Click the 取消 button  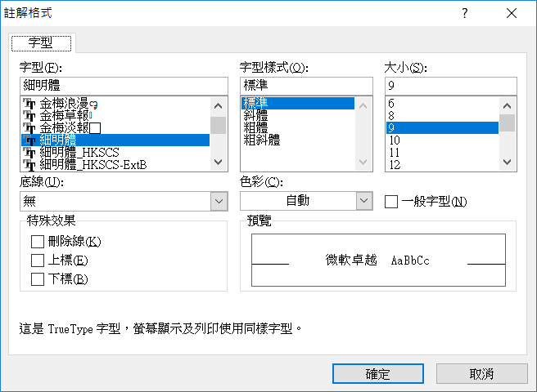[x=481, y=373]
